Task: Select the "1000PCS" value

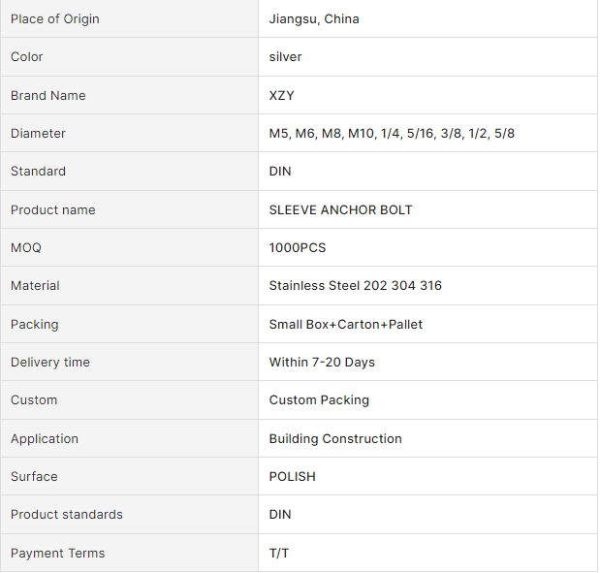Action: [298, 248]
